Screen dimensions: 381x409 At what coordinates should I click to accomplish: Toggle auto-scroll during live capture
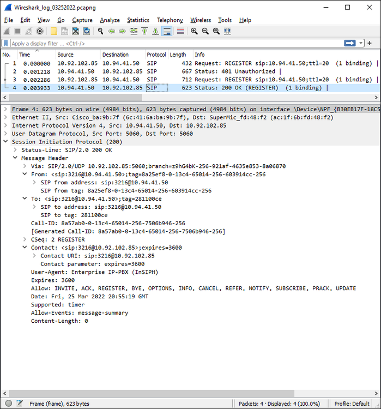click(167, 31)
